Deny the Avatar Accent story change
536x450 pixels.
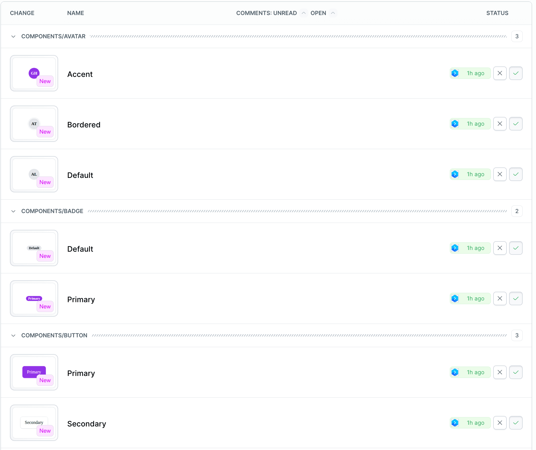(500, 73)
